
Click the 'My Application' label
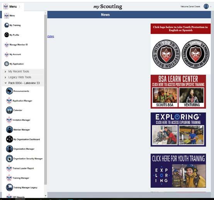(x=17, y=64)
